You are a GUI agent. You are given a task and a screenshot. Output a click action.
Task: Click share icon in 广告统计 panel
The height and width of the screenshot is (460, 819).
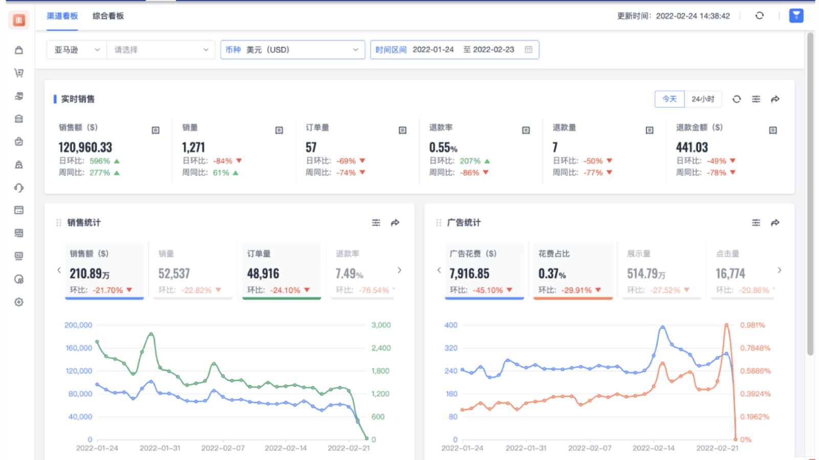pyautogui.click(x=775, y=223)
